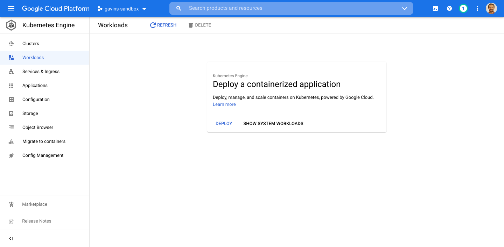
Task: Go to Clusters page
Action: click(45, 44)
